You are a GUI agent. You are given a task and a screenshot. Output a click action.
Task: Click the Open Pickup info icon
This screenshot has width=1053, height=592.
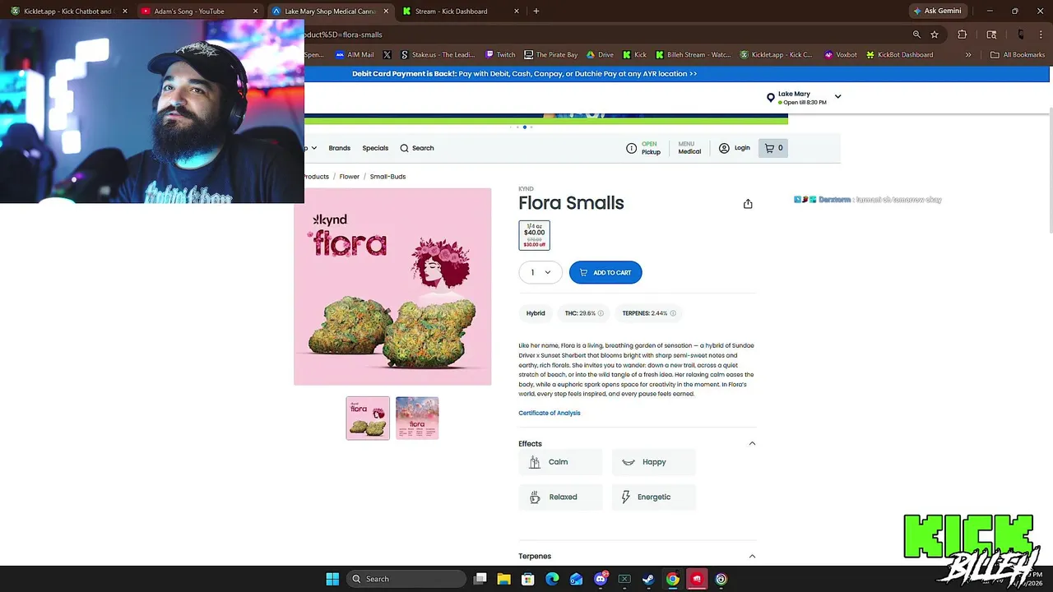click(x=631, y=148)
